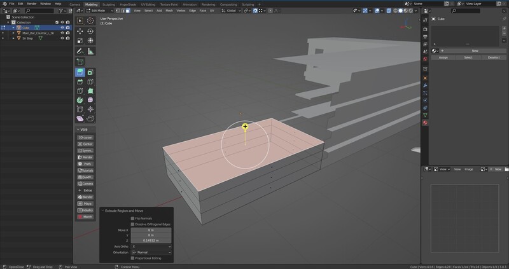Select the Extrude Region tool

point(80,72)
